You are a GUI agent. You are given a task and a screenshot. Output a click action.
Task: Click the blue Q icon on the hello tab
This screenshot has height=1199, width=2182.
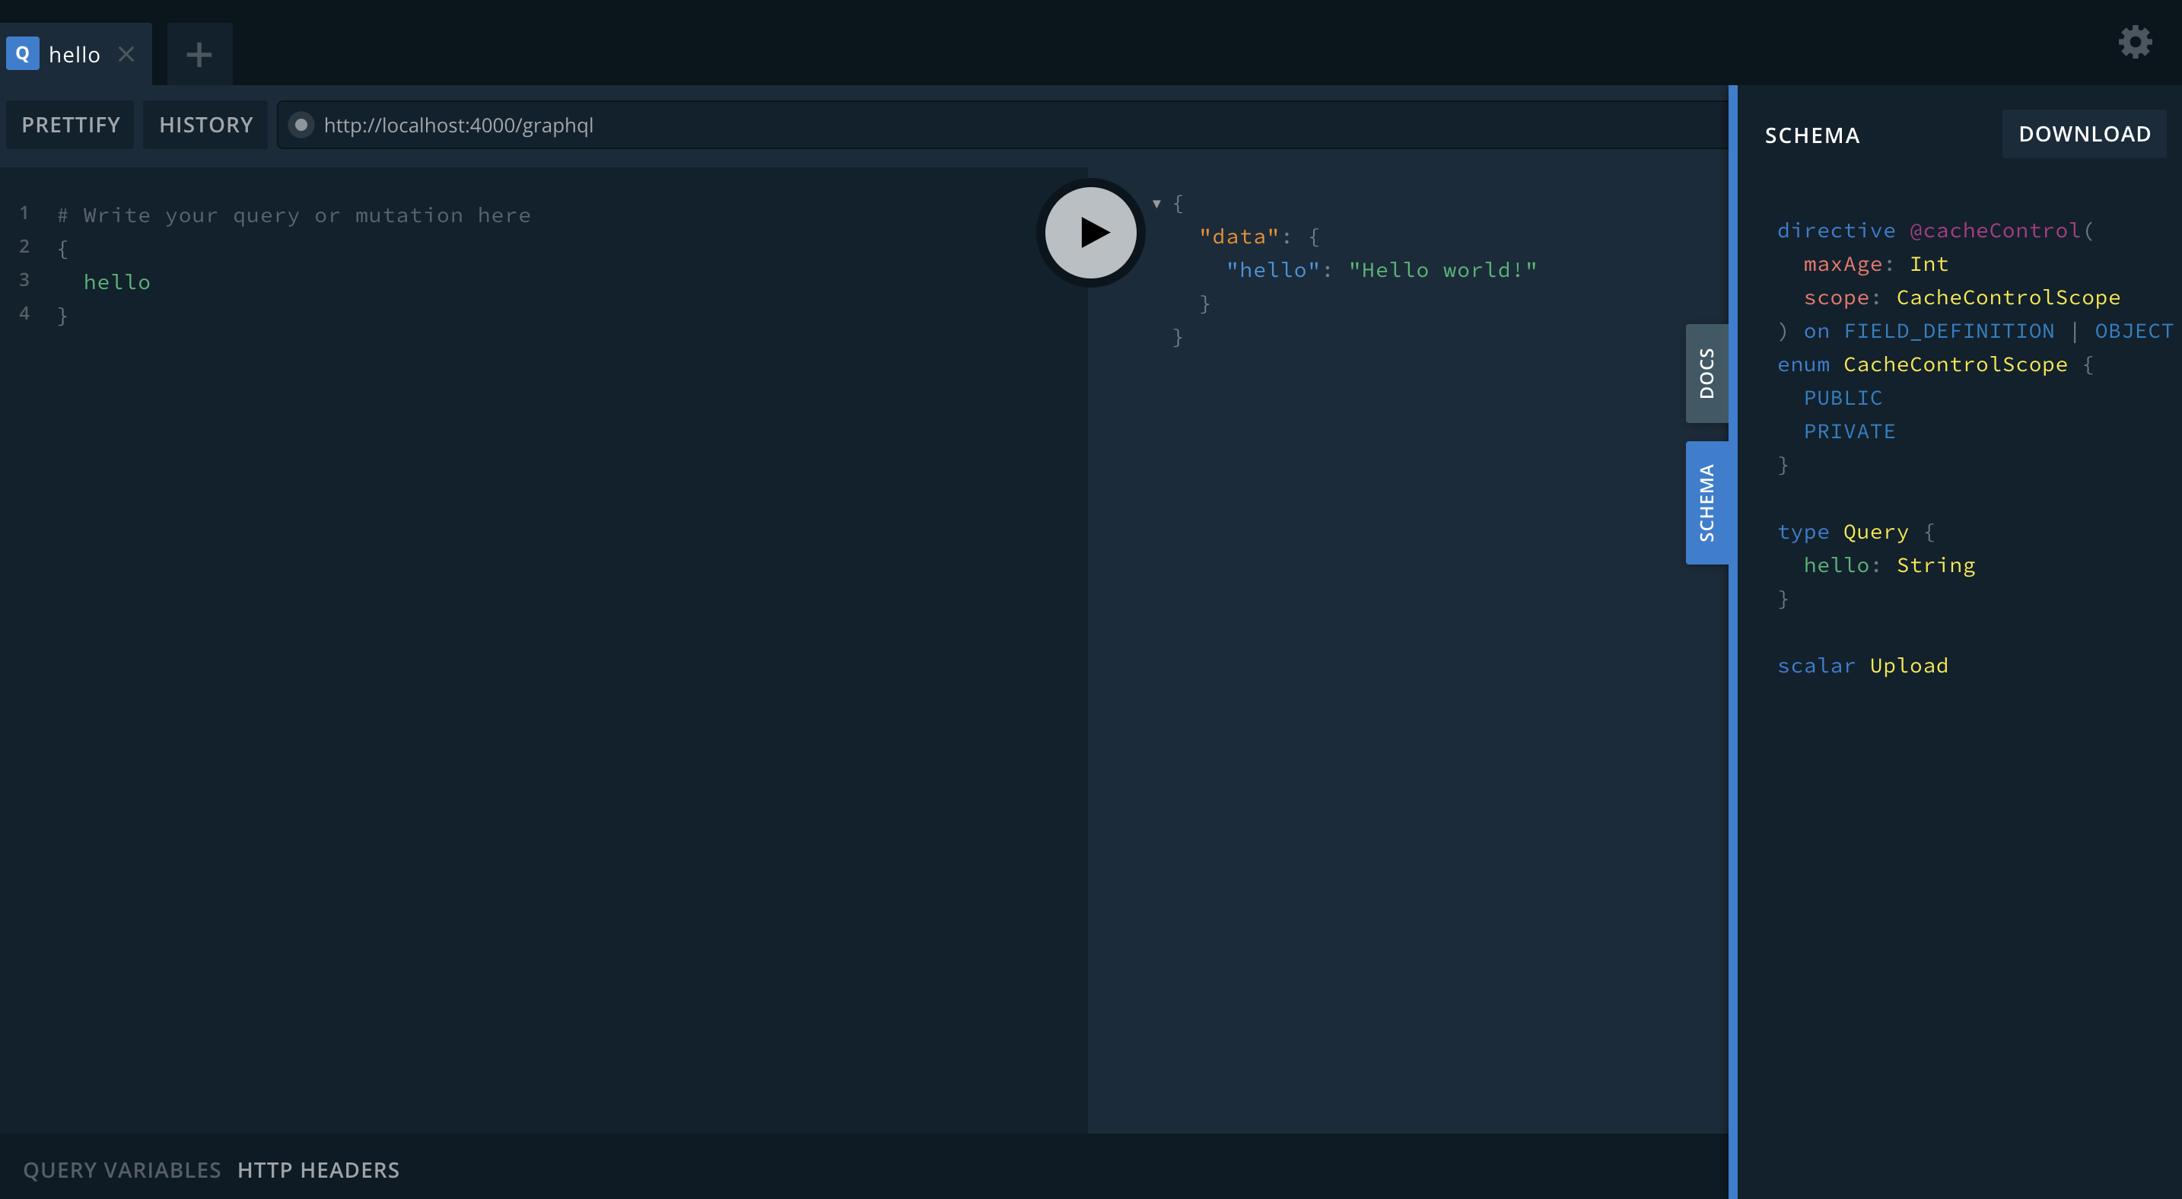[x=23, y=54]
